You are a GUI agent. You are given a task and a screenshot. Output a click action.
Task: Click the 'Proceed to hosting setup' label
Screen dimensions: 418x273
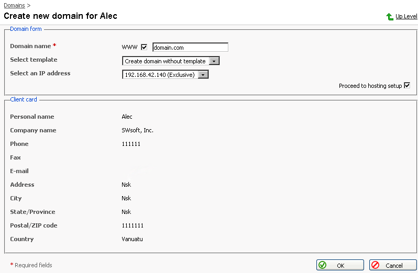(x=370, y=86)
